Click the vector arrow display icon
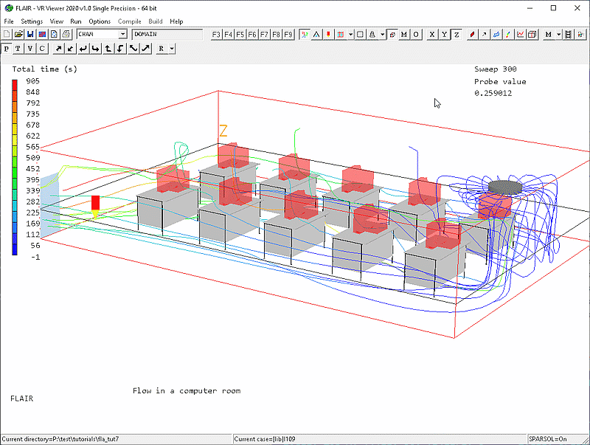Image resolution: width=590 pixels, height=445 pixels. point(484,35)
